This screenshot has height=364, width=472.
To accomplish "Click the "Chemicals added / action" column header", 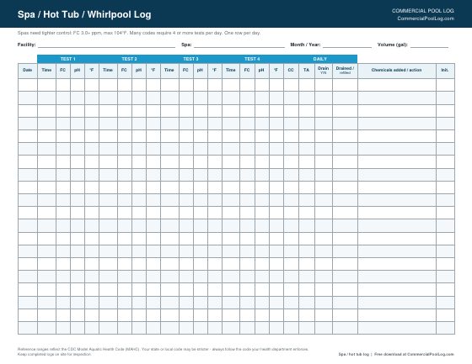I will [x=397, y=71].
